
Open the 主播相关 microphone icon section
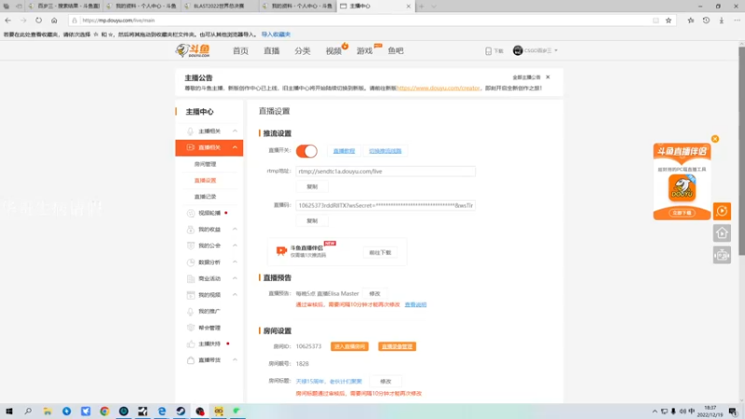pos(190,131)
